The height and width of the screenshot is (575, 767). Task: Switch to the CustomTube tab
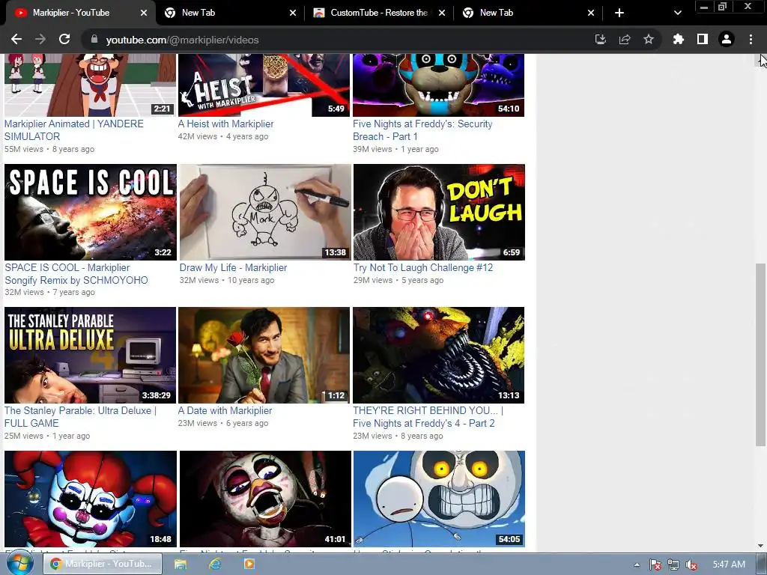coord(378,13)
